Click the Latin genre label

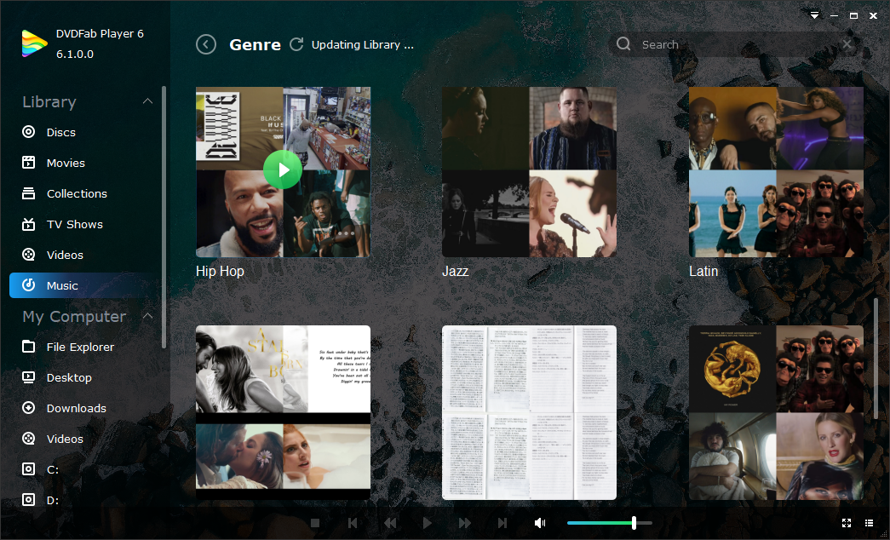(x=703, y=272)
